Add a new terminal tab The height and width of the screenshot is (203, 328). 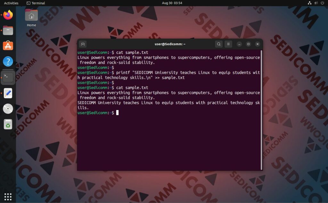tap(83, 44)
